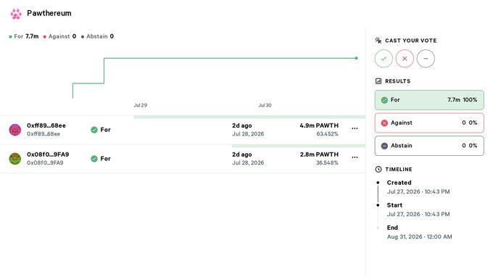Image resolution: width=493 pixels, height=277 pixels.
Task: Click the 63.452% vote share value
Action: point(327,134)
